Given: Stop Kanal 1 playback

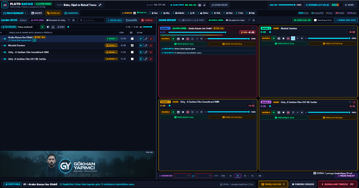Looking at the screenshot, I should (183, 39).
